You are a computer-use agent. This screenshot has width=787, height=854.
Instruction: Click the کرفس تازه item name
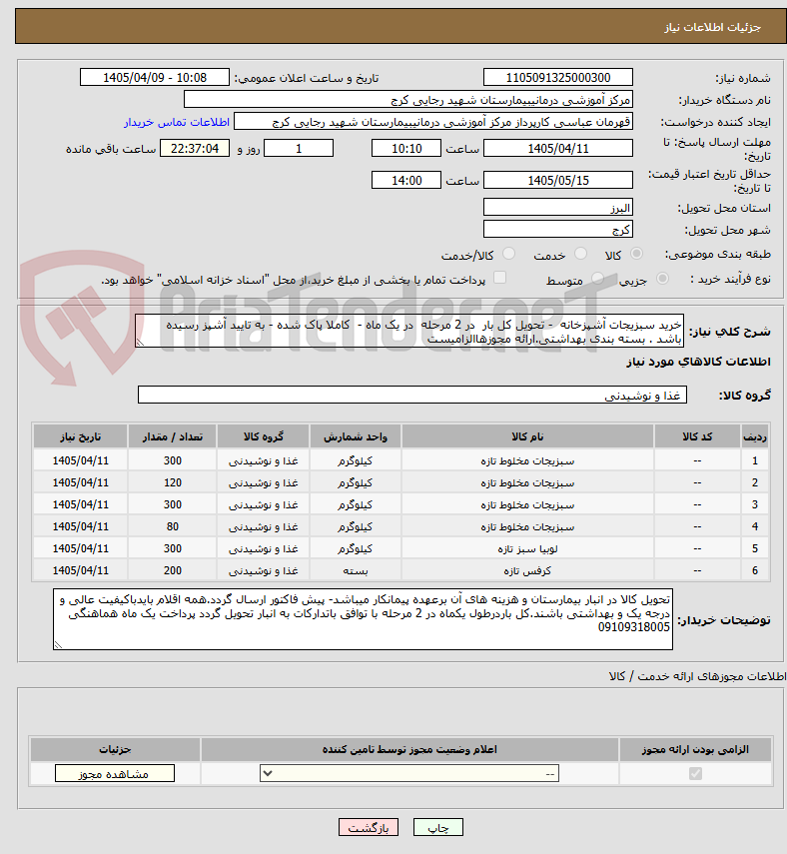(x=527, y=570)
